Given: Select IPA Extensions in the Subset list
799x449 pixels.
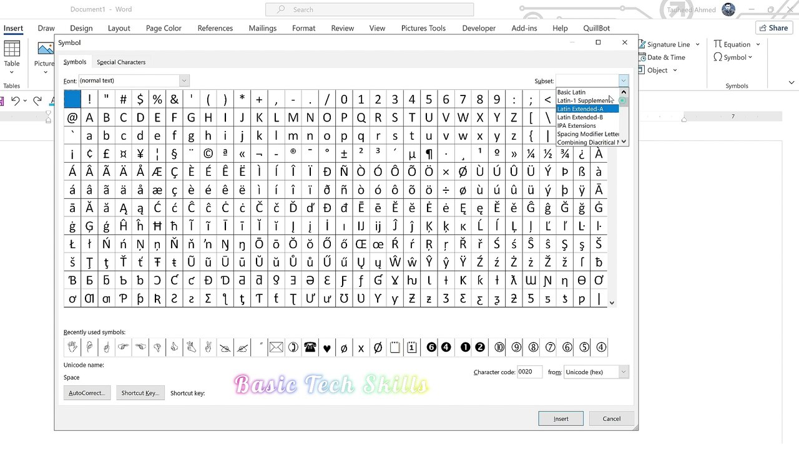Looking at the screenshot, I should coord(587,126).
